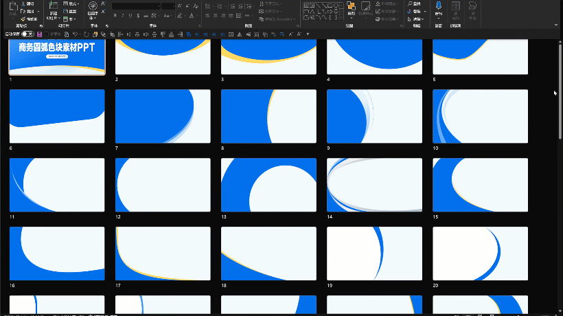Click the Cut scissors icon
Screen dimensions: 563x316
(x=24, y=3)
